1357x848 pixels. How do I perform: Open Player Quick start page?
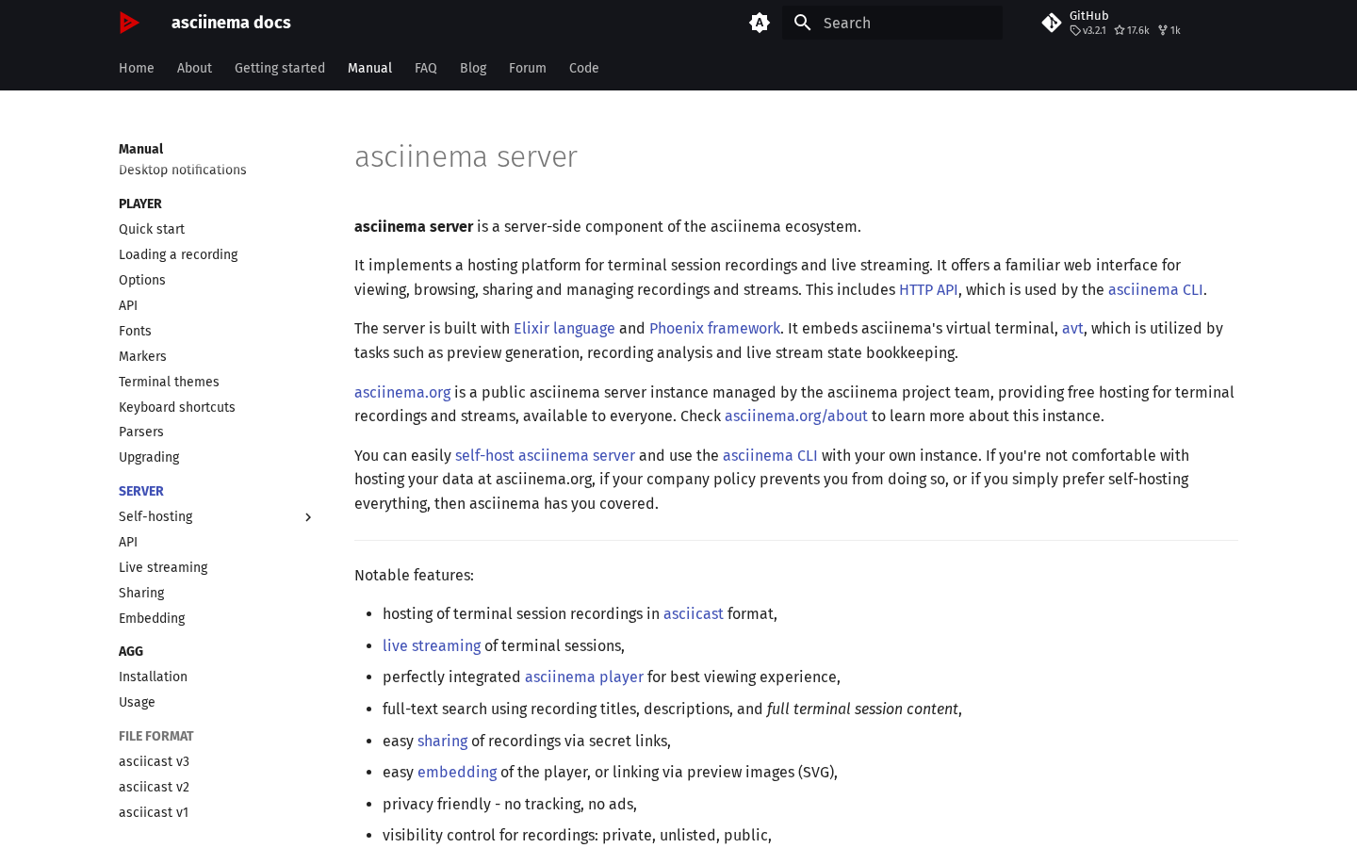pyautogui.click(x=152, y=229)
